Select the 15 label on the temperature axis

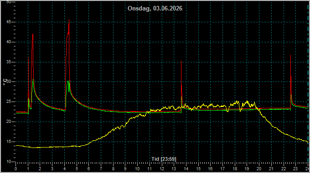point(9,142)
